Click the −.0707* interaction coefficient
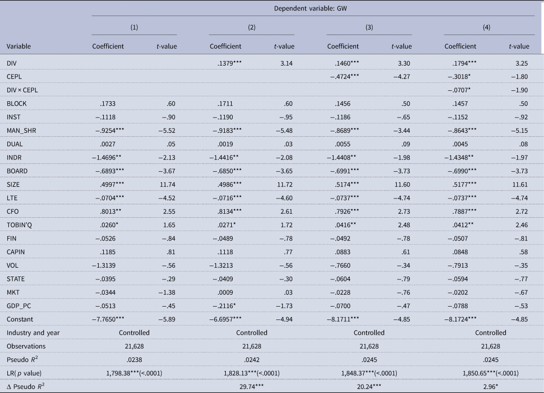Screen dimensions: 544x393 463,90
